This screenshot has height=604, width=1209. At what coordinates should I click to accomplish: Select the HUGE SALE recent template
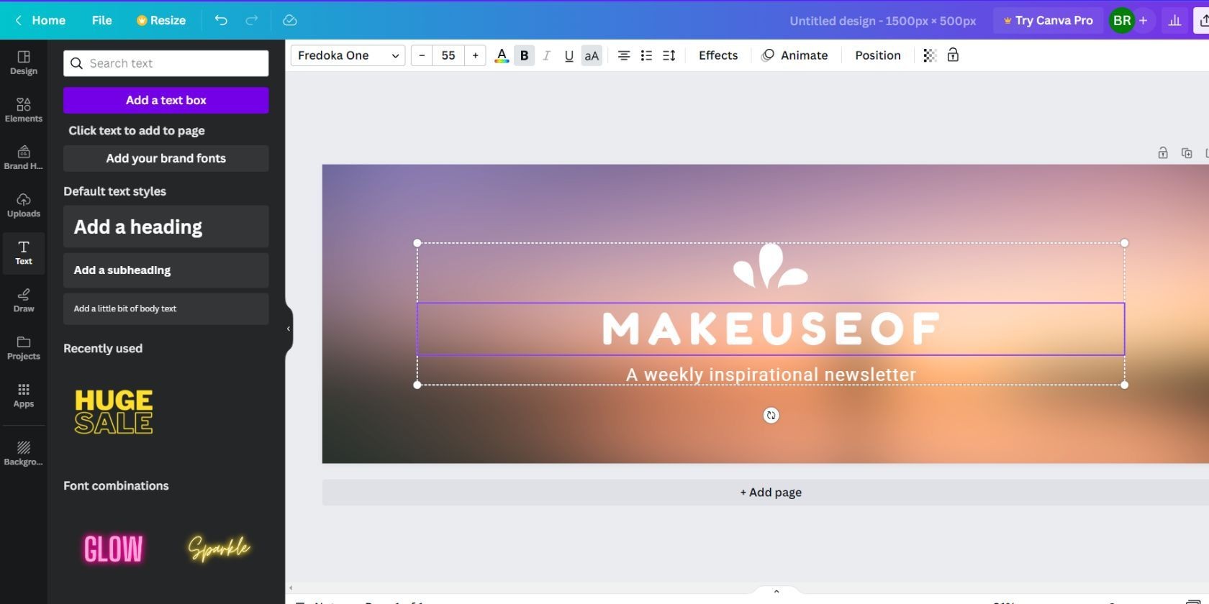pyautogui.click(x=114, y=411)
